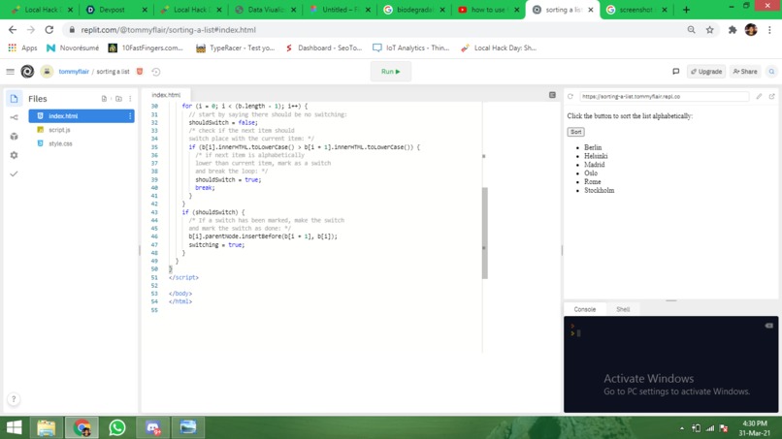782x439 pixels.
Task: Click the Sort button in preview
Action: pos(575,132)
